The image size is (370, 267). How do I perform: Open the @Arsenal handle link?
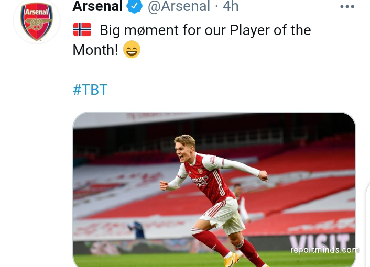(179, 6)
